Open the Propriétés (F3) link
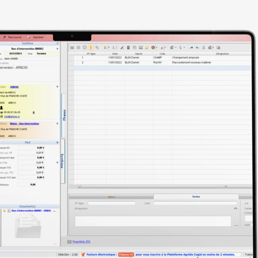 (81, 242)
